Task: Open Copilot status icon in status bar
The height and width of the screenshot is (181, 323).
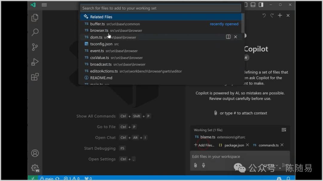Action: pyautogui.click(x=279, y=179)
